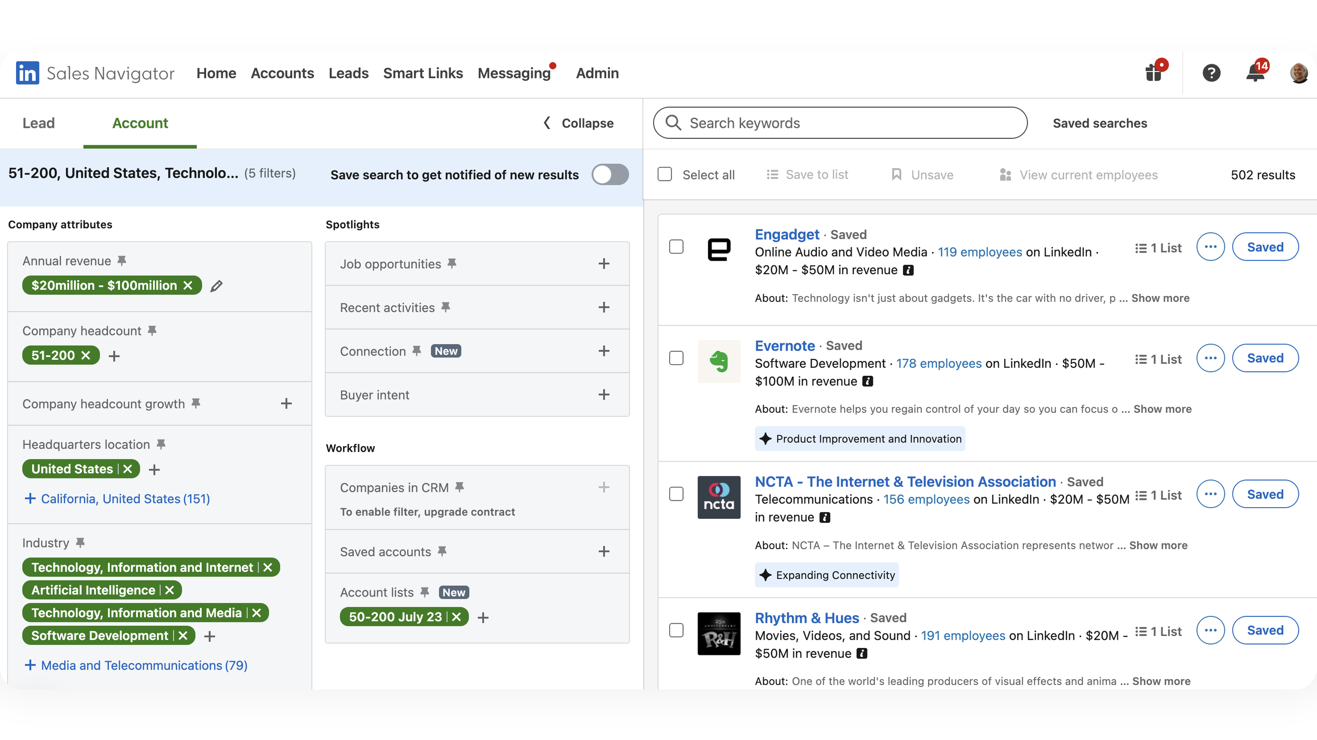
Task: Show more of NCTA description
Action: click(x=1158, y=545)
